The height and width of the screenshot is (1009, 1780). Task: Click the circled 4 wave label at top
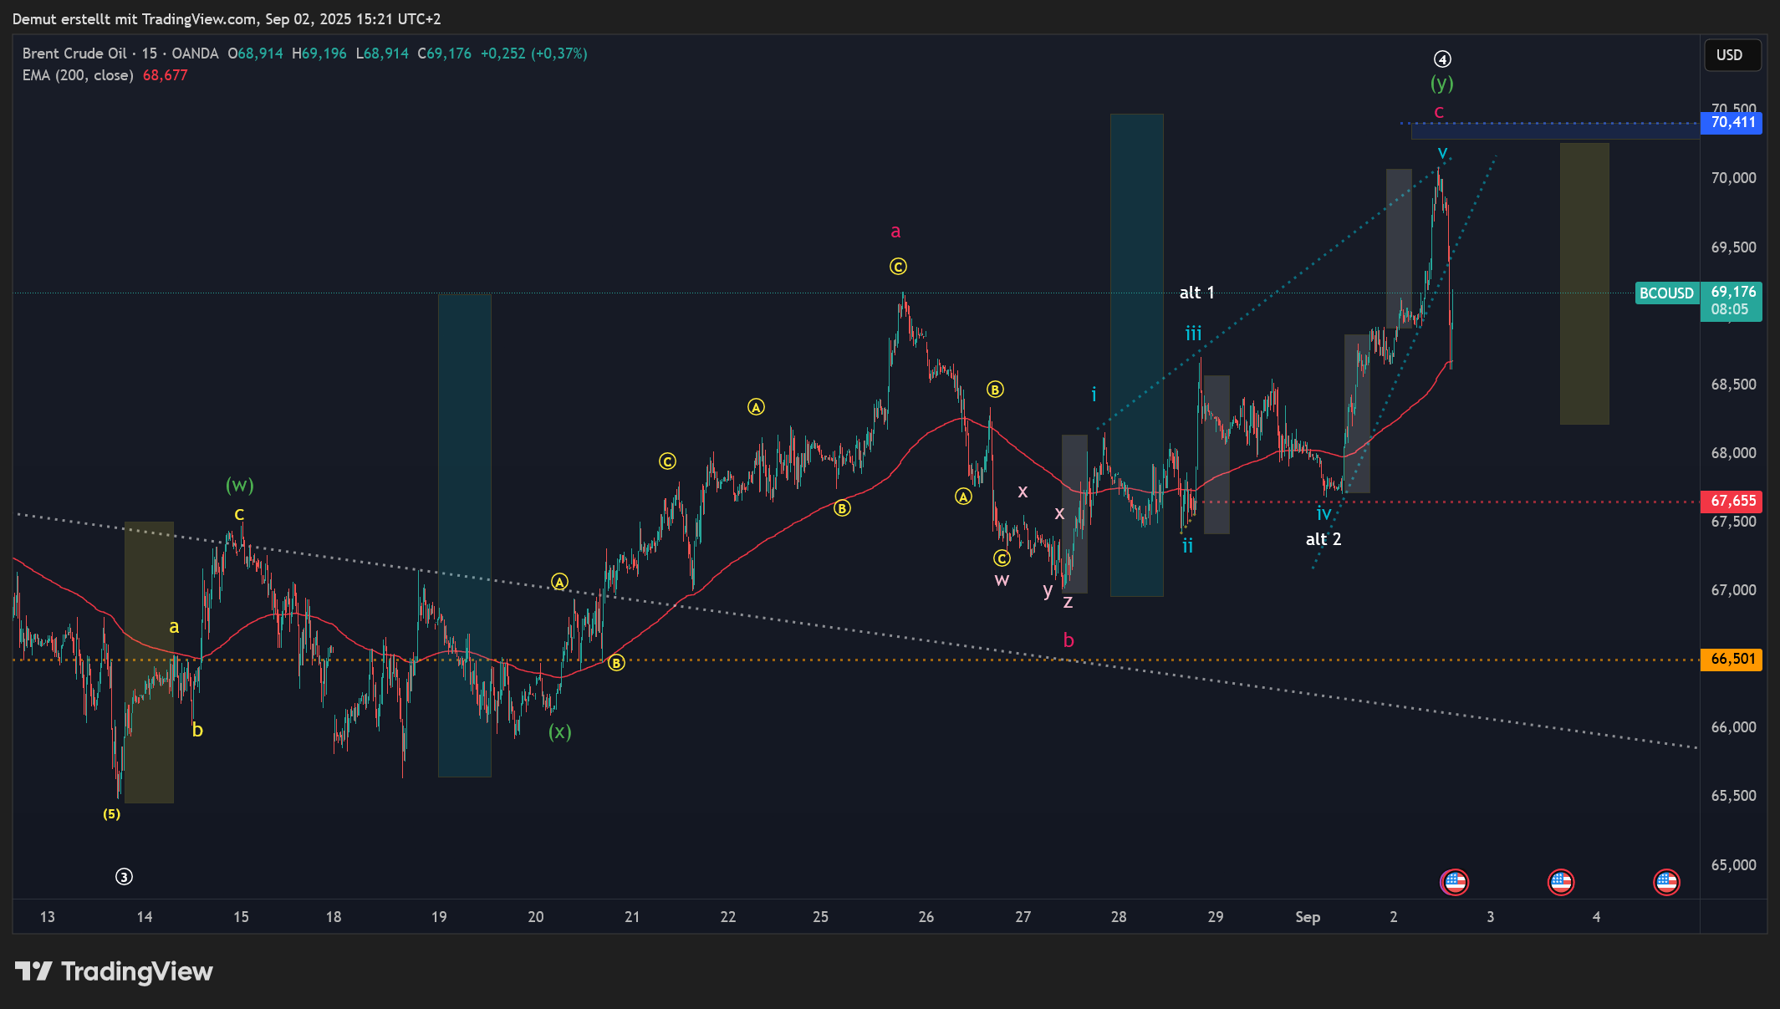(1442, 59)
